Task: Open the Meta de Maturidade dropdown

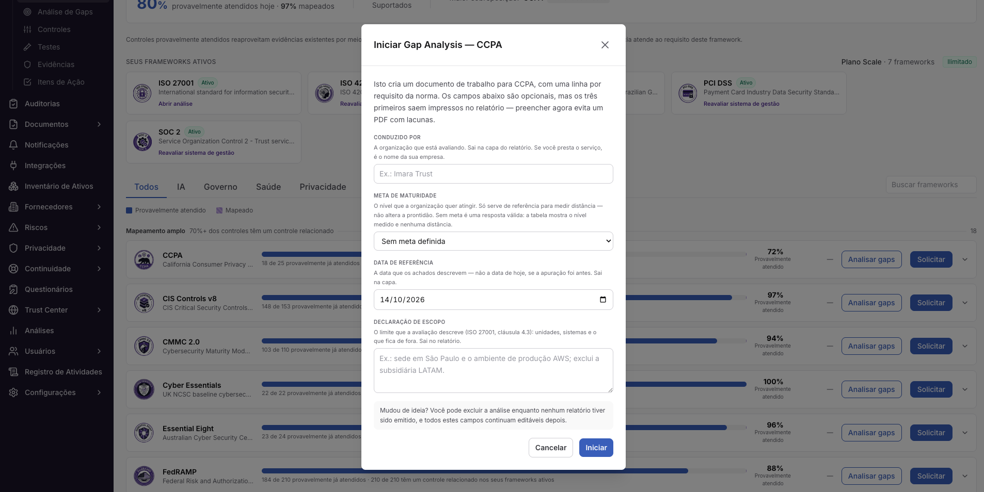Action: point(494,241)
